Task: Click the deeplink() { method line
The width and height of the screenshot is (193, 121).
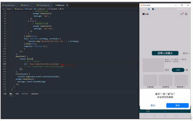Action: coord(22,56)
